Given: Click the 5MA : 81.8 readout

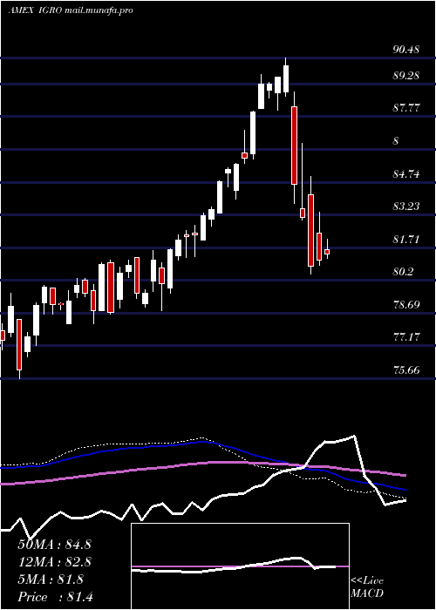Looking at the screenshot, I should [51, 579].
